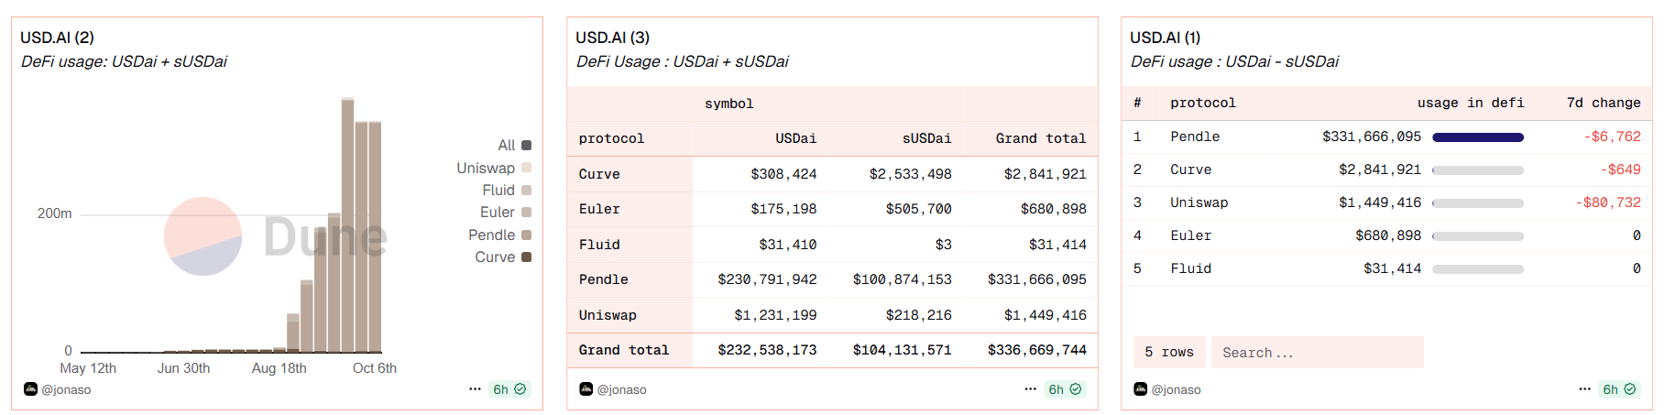Click the Pendle usage progress bar
This screenshot has width=1664, height=415.
(1477, 137)
